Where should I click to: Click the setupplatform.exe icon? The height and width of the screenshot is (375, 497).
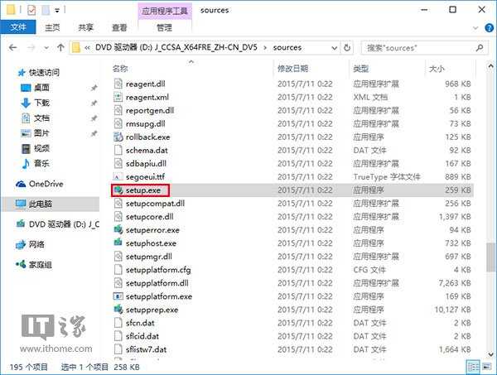118,296
